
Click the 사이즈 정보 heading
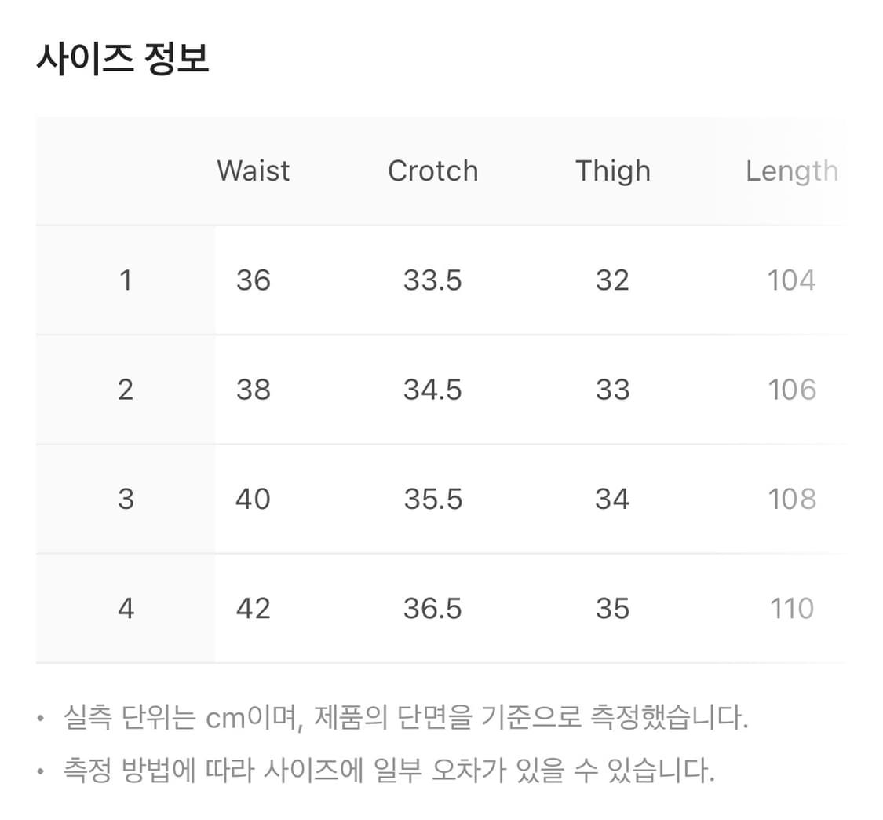click(x=122, y=60)
